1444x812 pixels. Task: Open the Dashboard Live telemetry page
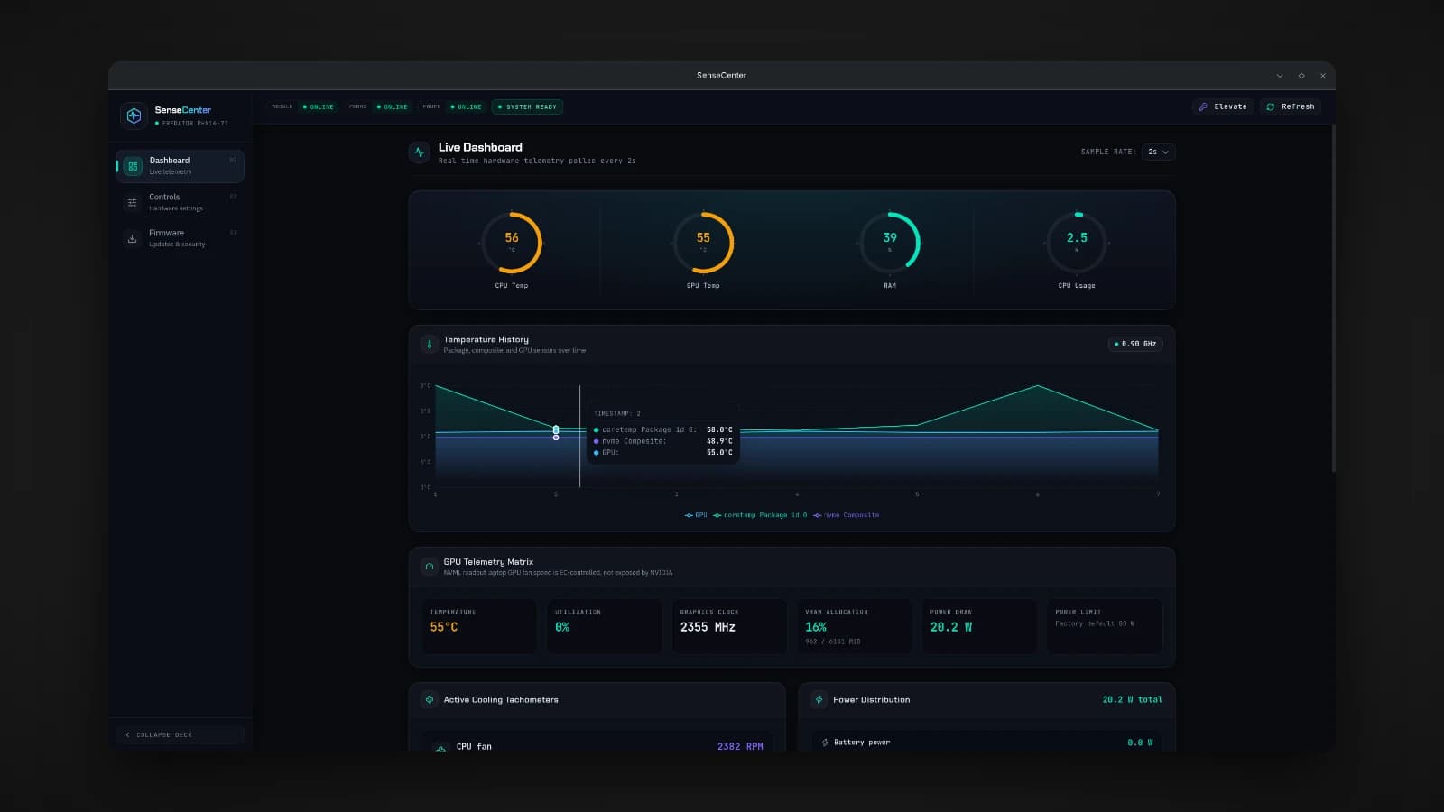point(180,166)
